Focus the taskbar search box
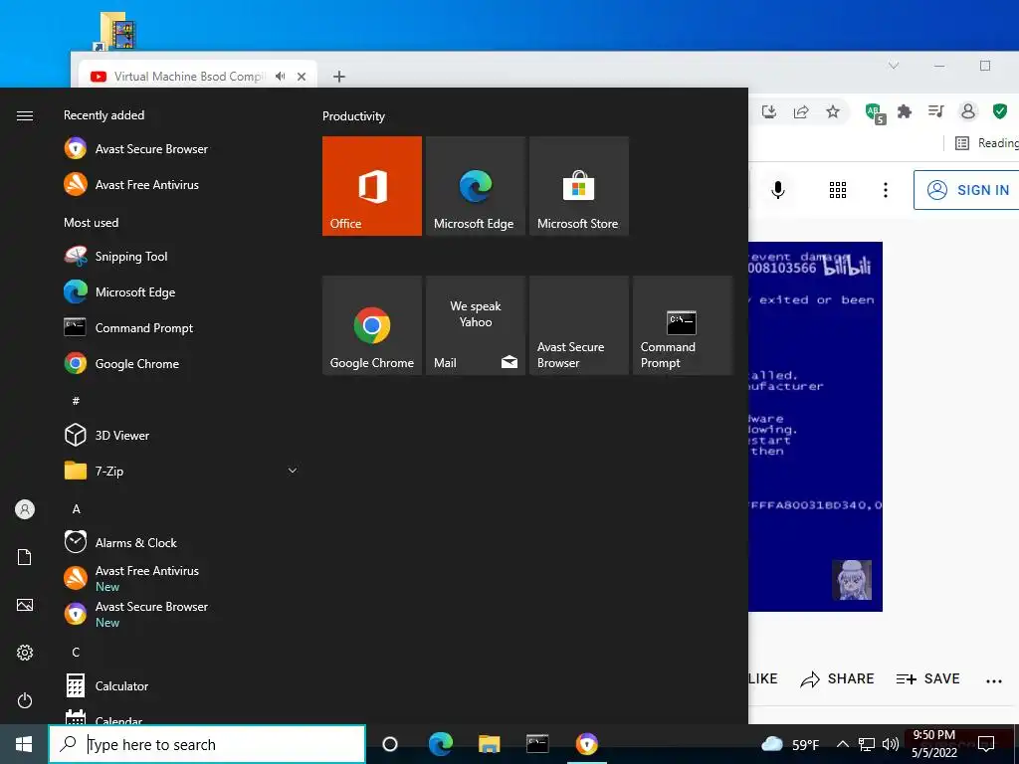The height and width of the screenshot is (764, 1019). [x=207, y=744]
